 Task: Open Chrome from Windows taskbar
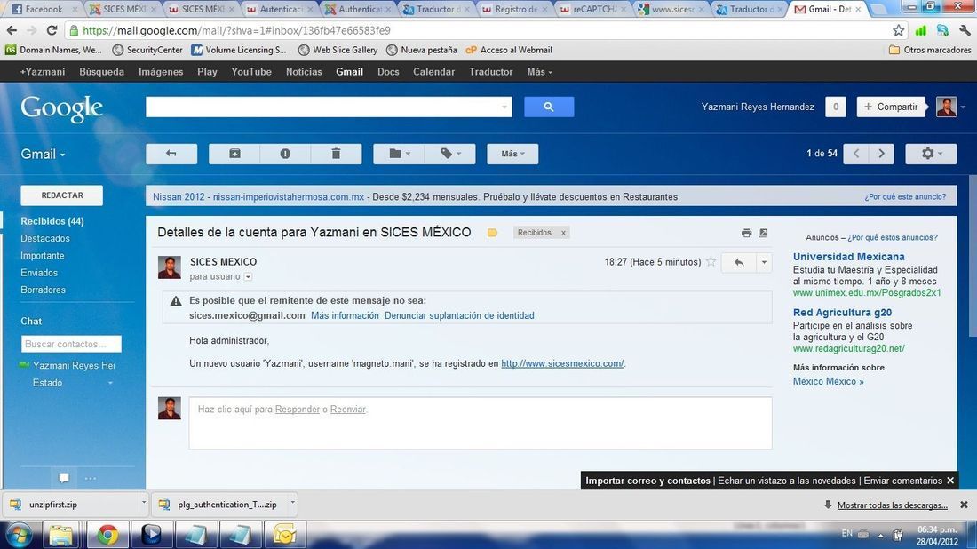click(107, 535)
